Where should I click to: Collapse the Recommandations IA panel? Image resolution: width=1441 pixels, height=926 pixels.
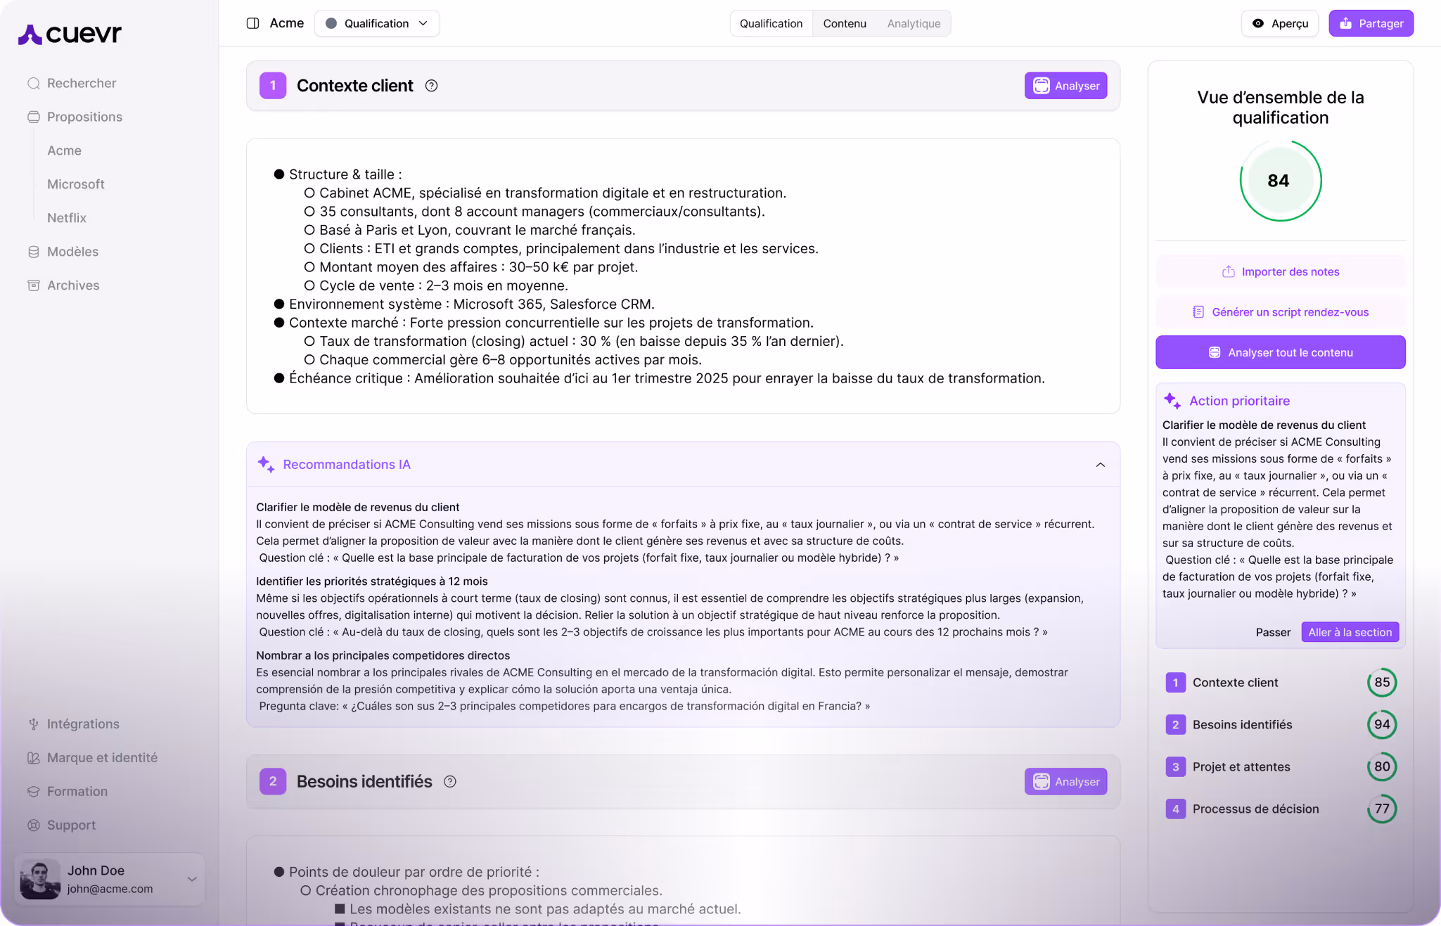1100,465
